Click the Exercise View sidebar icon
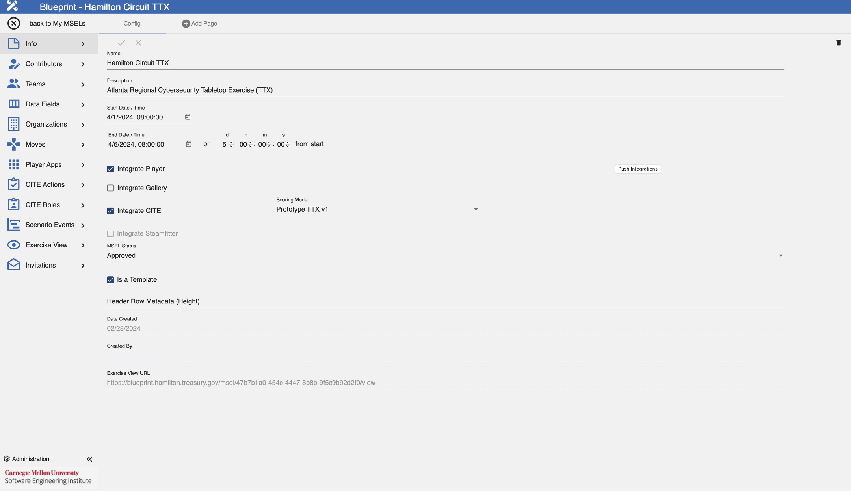Image resolution: width=851 pixels, height=495 pixels. tap(12, 245)
